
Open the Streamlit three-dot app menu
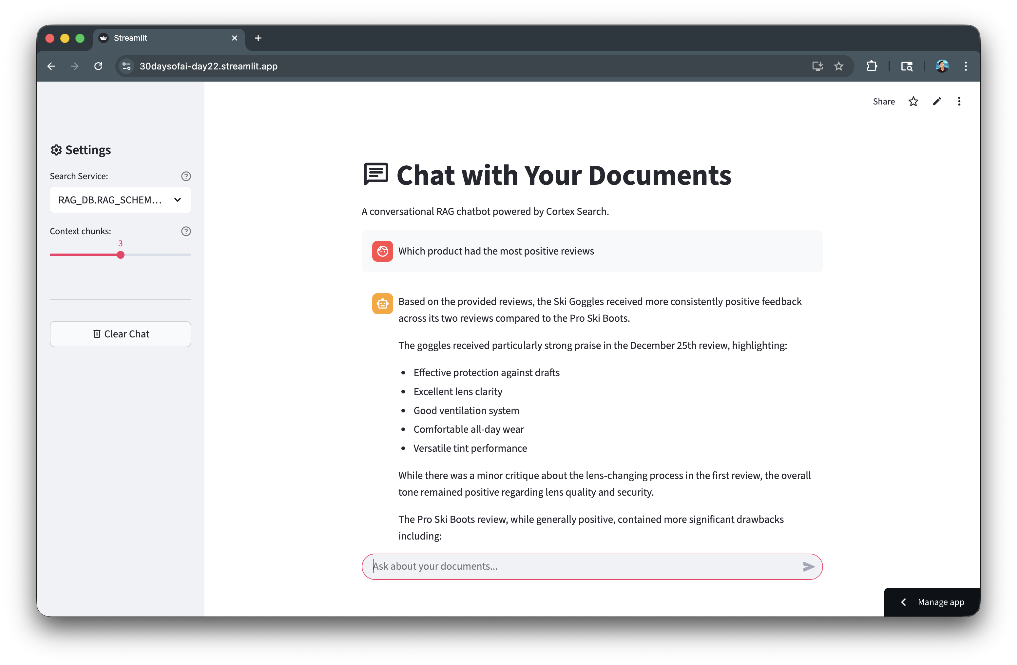tap(959, 101)
